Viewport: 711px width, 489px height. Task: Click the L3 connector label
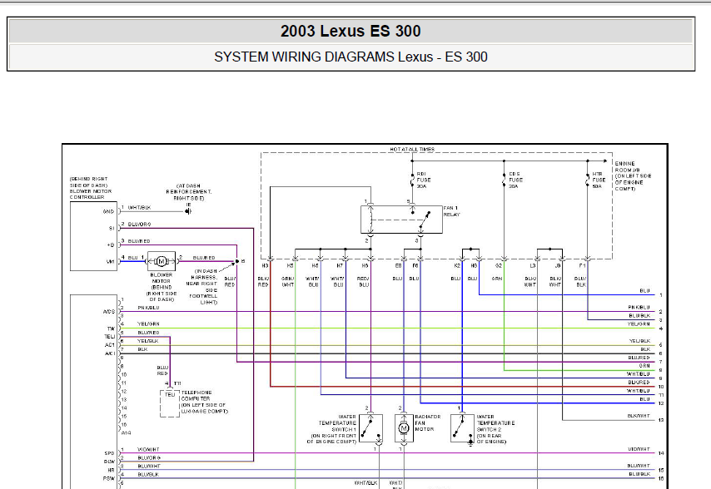(x=533, y=266)
